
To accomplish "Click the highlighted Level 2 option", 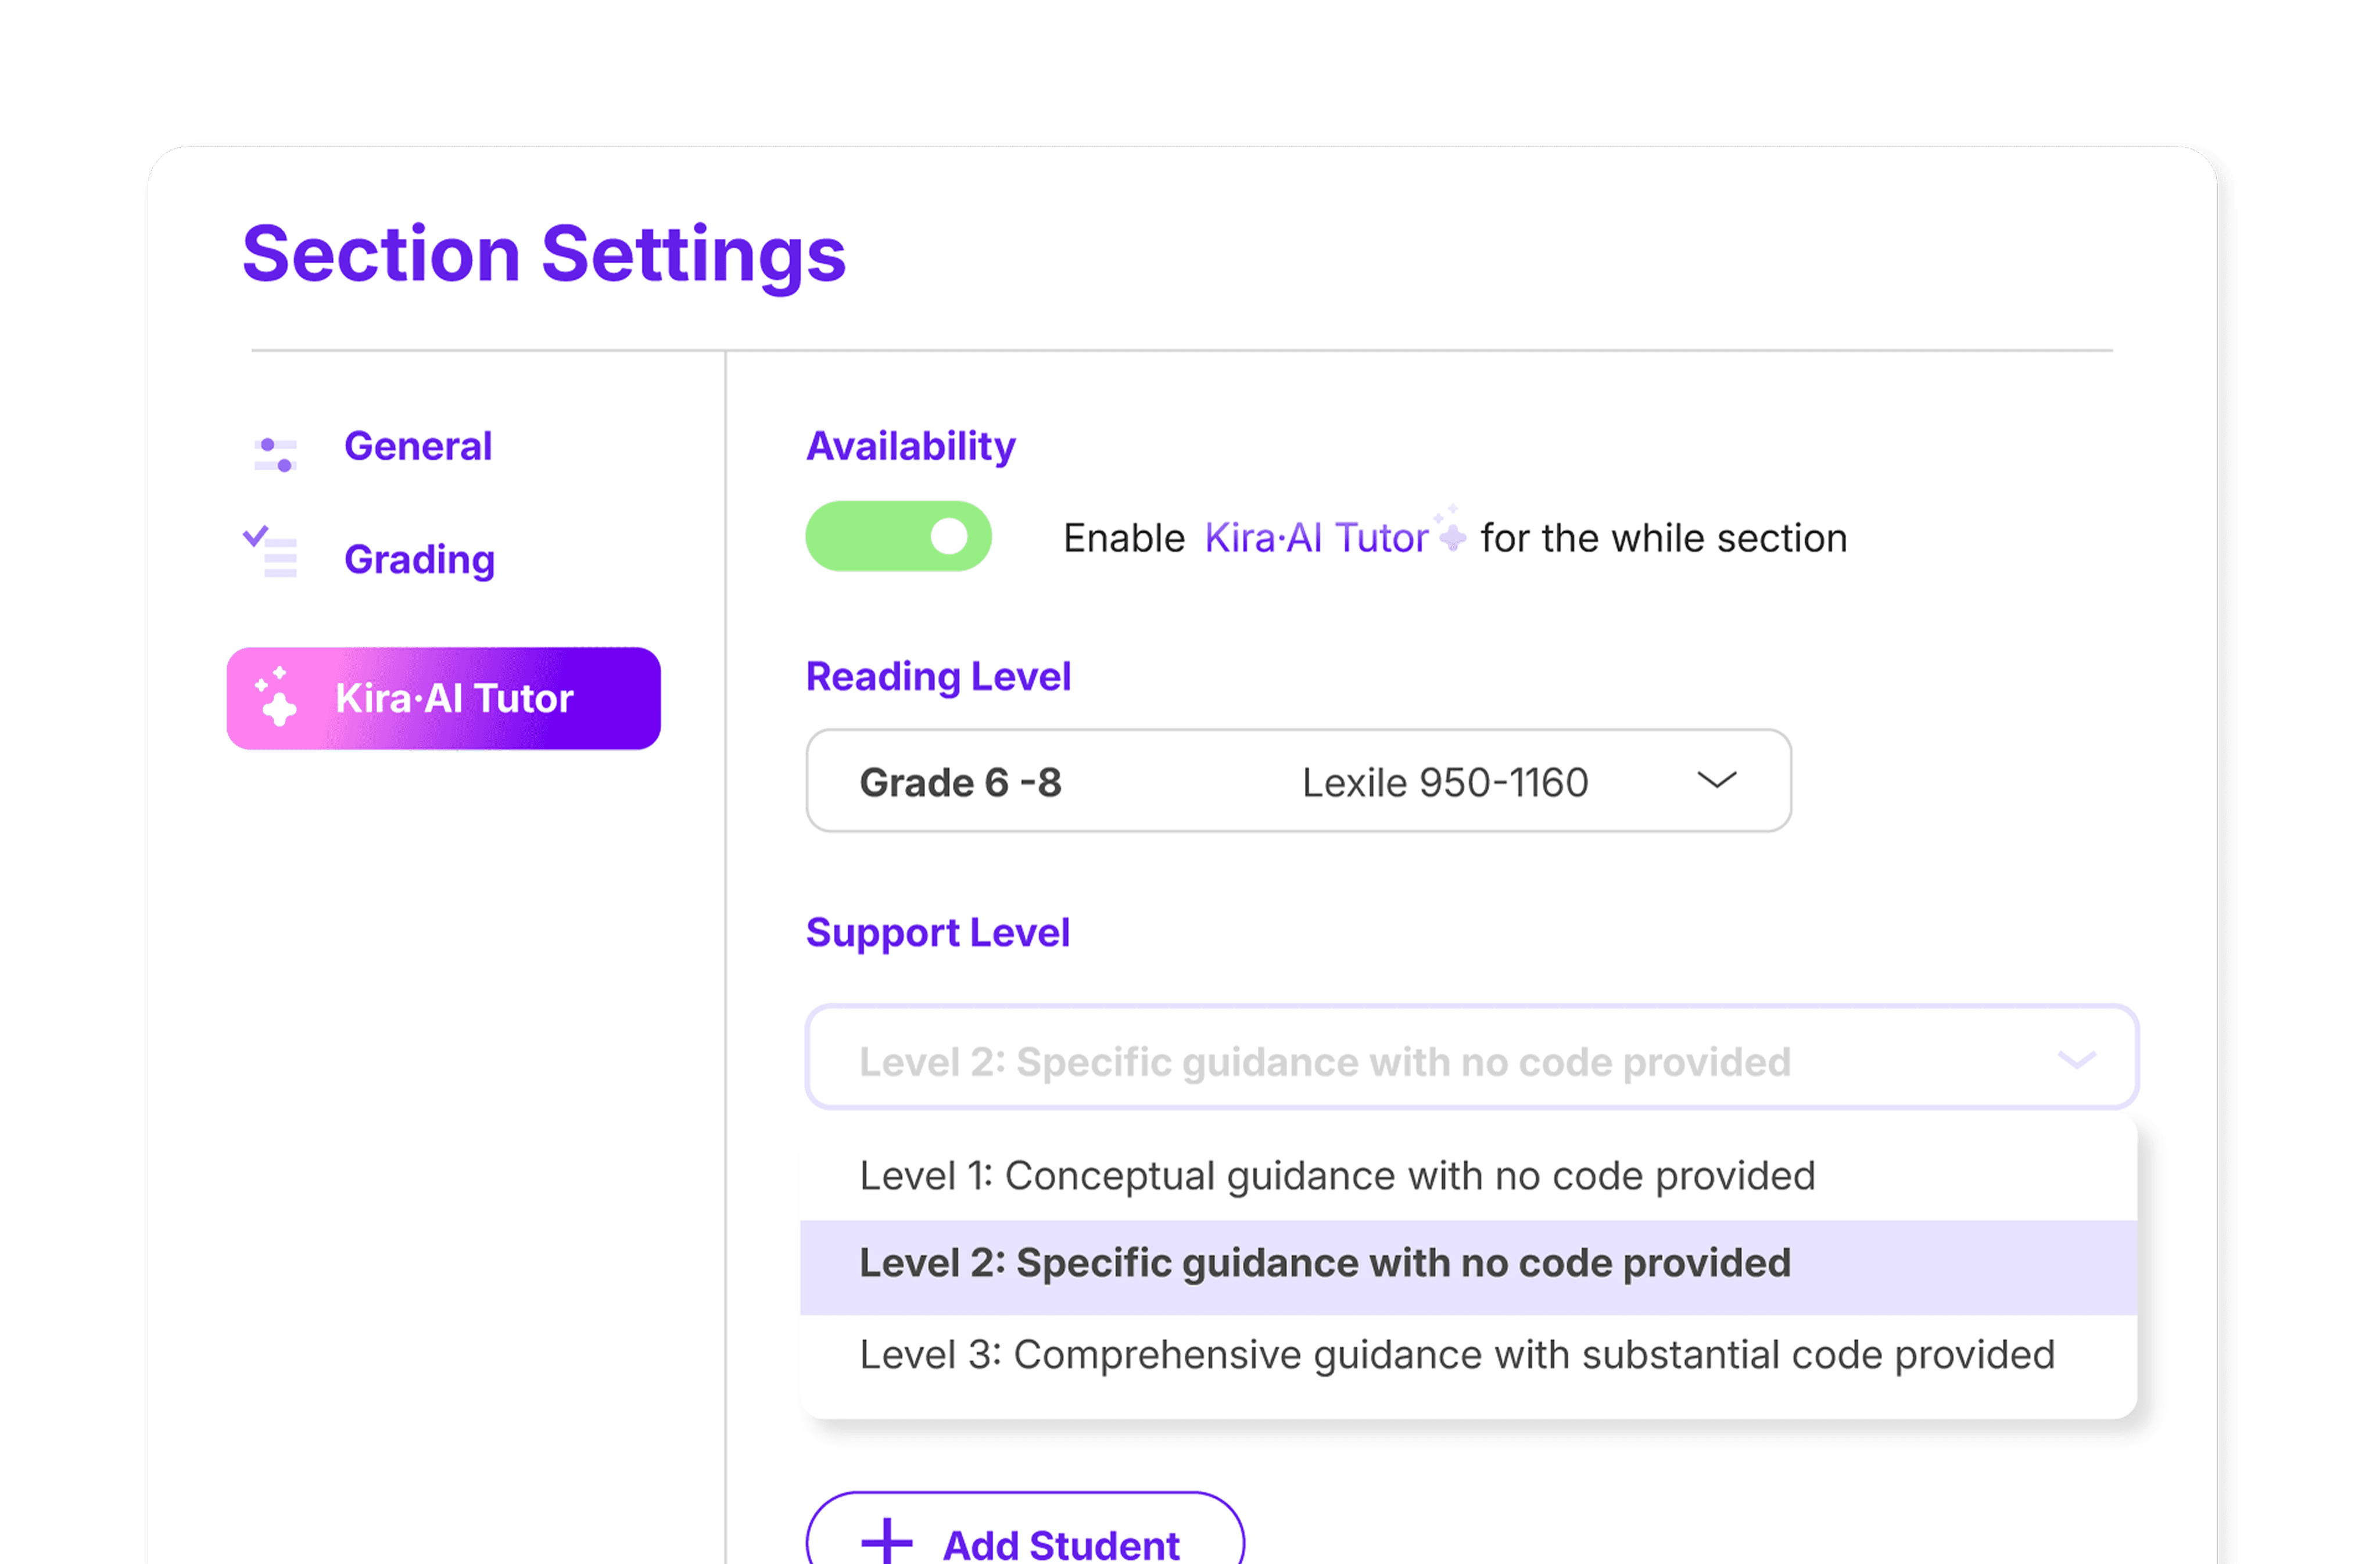I will (1324, 1263).
